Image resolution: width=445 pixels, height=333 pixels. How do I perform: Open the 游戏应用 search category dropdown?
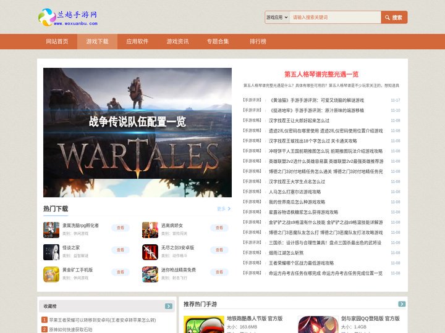(x=277, y=17)
